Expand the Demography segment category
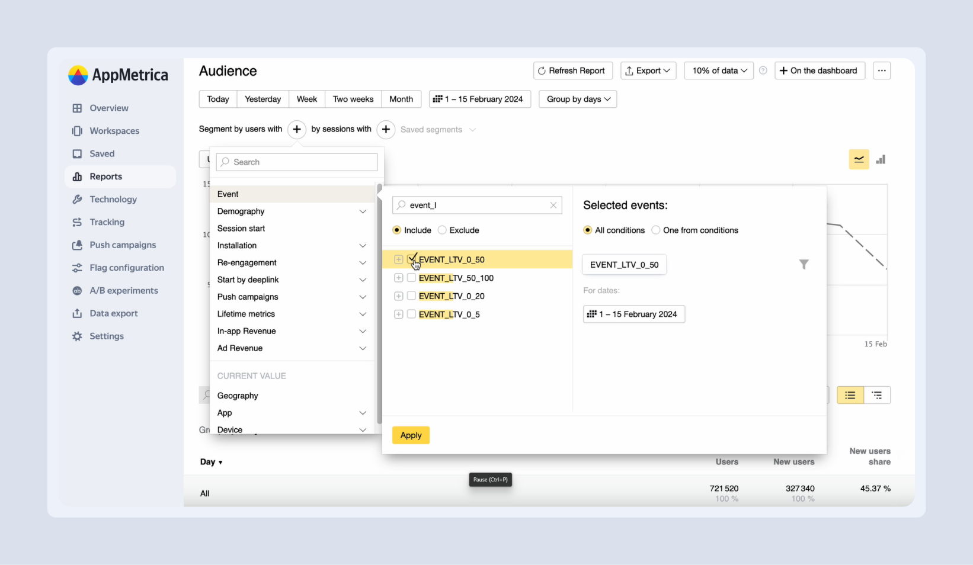973x565 pixels. coord(363,211)
